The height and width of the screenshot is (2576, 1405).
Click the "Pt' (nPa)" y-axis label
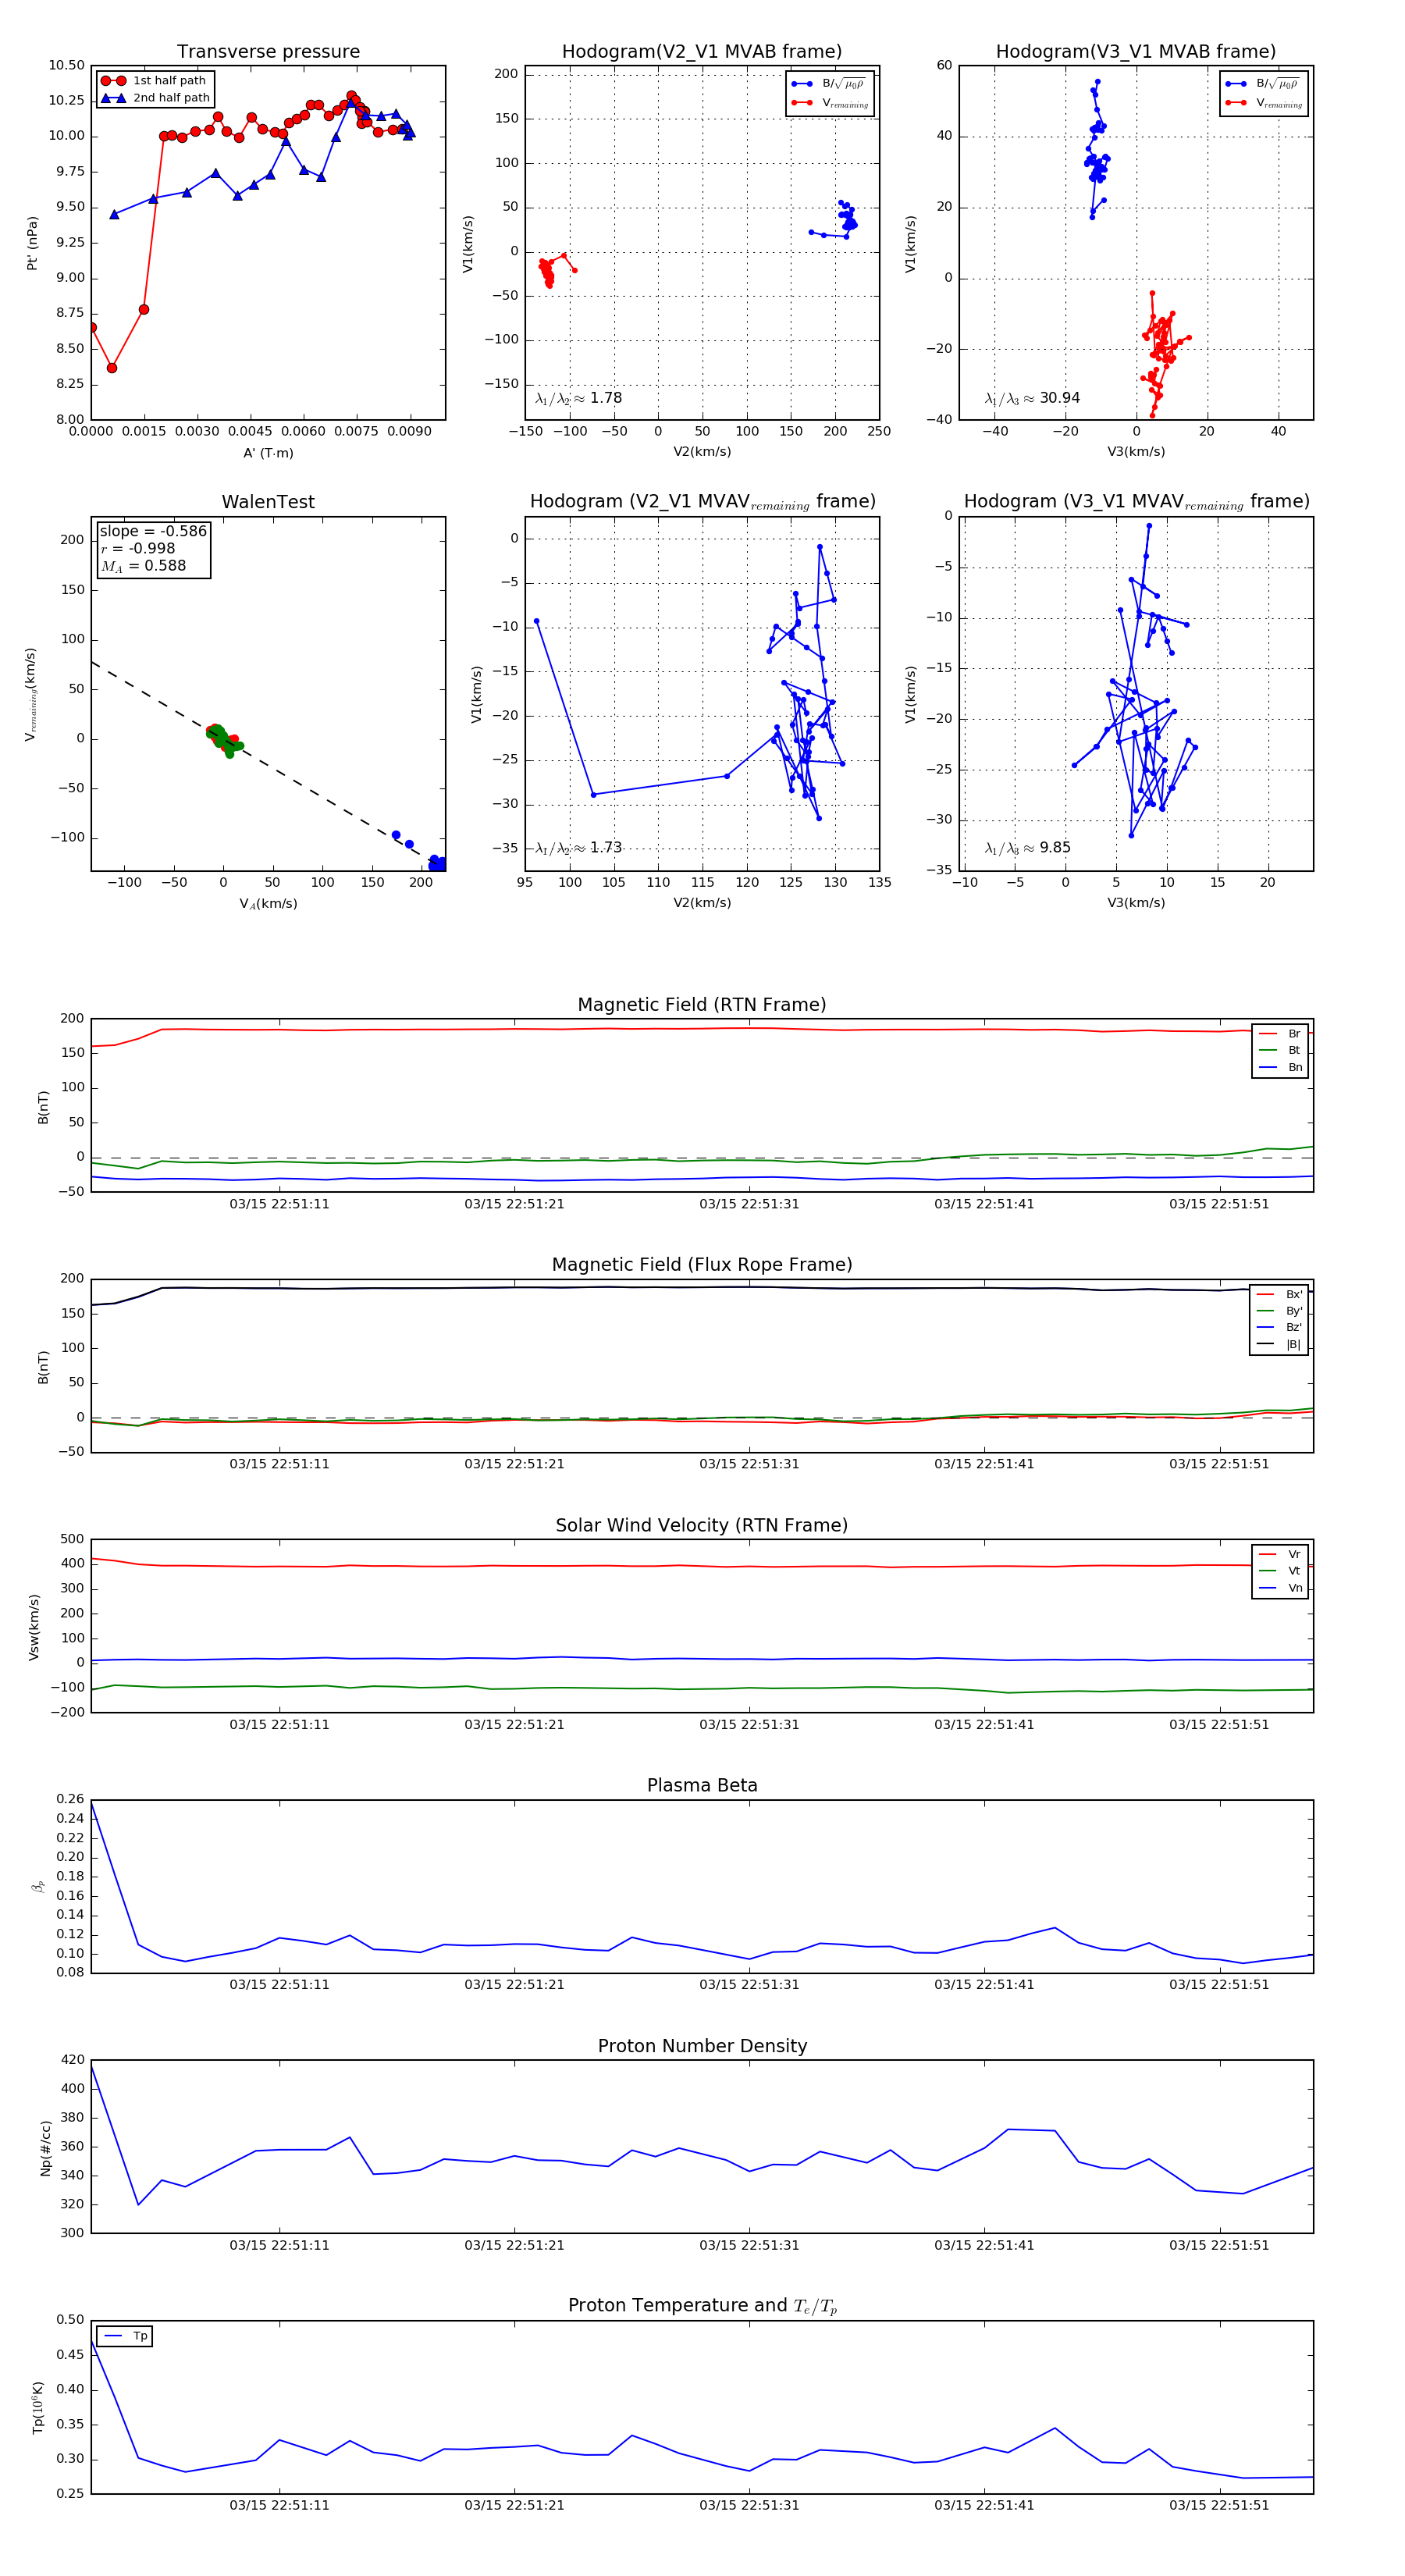click(x=32, y=243)
